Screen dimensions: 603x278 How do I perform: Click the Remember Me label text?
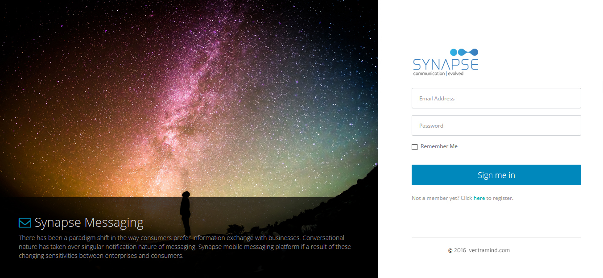coord(439,146)
